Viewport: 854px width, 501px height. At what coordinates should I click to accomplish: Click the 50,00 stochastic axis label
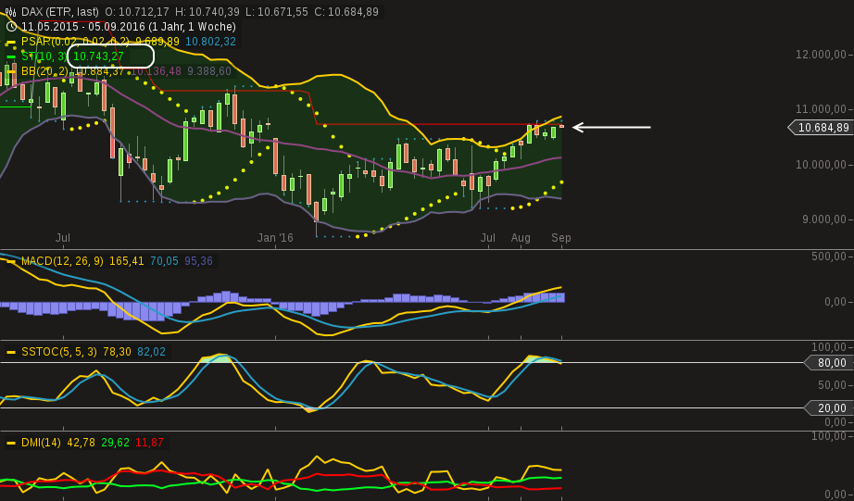(x=831, y=385)
